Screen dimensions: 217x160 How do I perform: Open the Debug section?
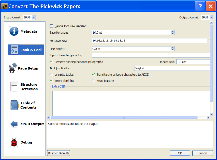26,142
